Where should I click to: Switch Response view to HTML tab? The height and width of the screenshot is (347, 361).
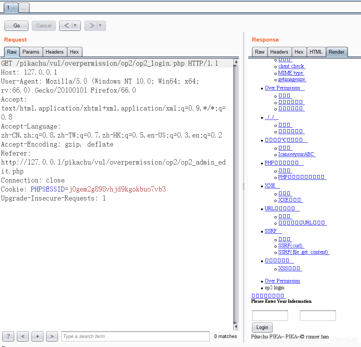tap(316, 52)
